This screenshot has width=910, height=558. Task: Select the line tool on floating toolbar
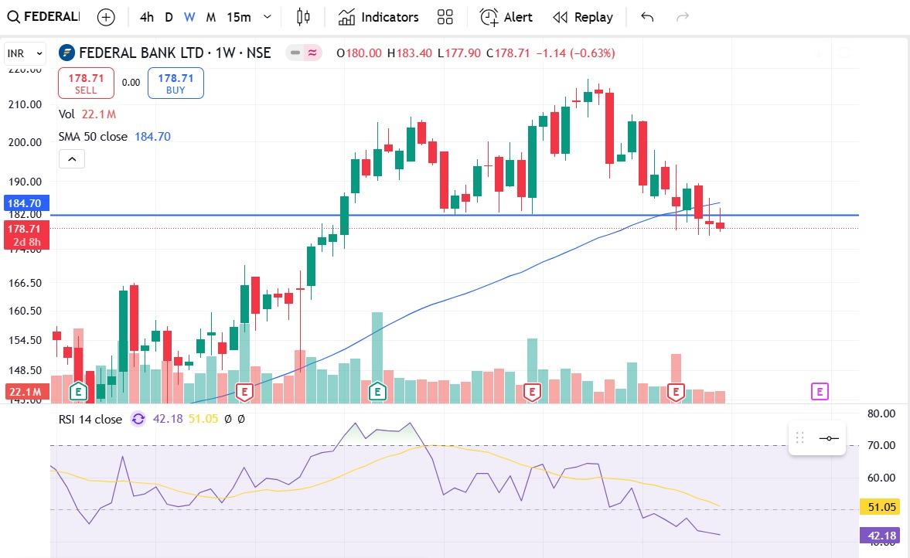pos(829,438)
